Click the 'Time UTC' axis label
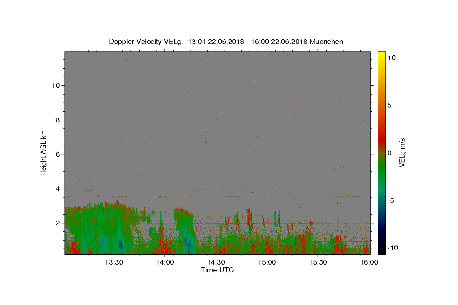The height and width of the screenshot is (305, 458). [217, 270]
